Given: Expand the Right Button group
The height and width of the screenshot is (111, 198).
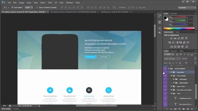Looking at the screenshot, I should click(x=174, y=83).
